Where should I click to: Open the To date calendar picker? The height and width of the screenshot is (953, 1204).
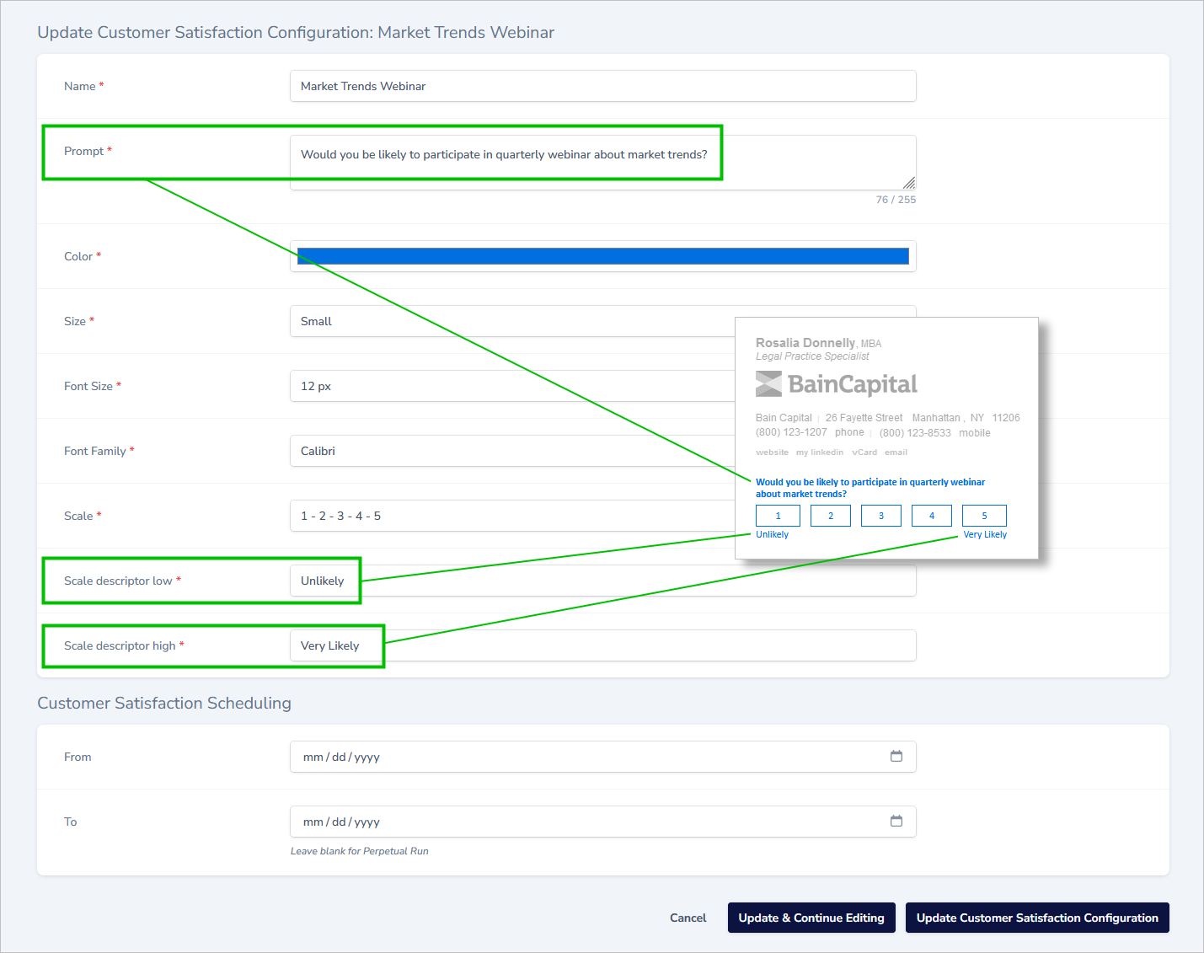896,822
